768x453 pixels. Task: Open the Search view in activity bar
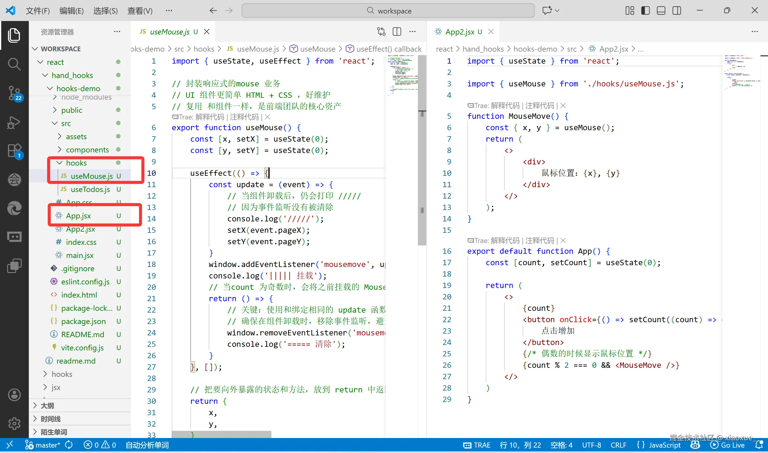14,64
